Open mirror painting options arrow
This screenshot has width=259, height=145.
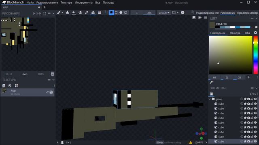click(x=178, y=12)
